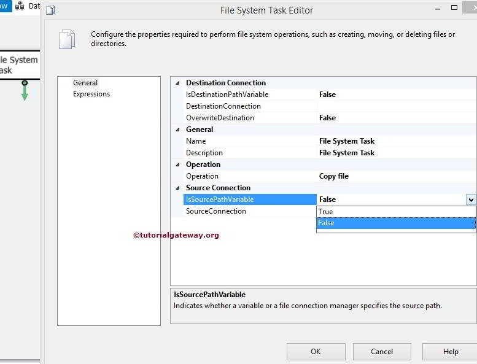Image resolution: width=477 pixels, height=364 pixels.
Task: Select the General page in left pane
Action: [x=85, y=83]
